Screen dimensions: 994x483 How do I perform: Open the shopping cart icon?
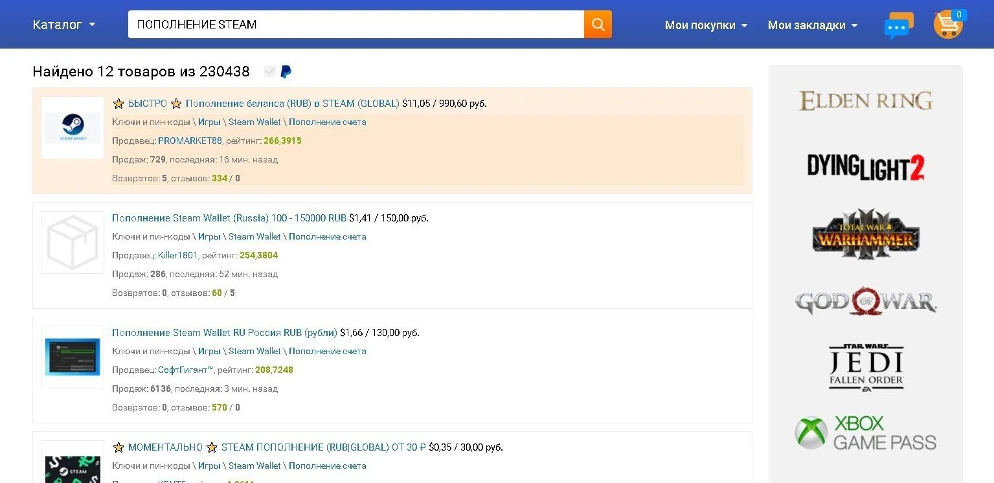tap(947, 25)
